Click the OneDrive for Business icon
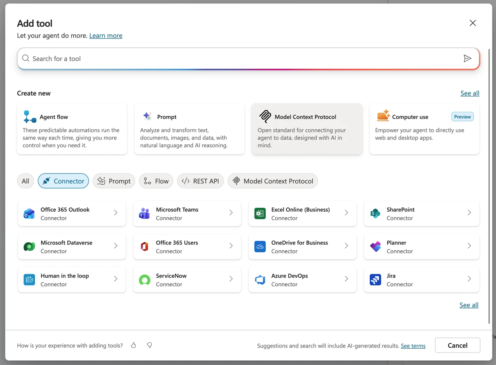This screenshot has height=365, width=496. coord(260,246)
